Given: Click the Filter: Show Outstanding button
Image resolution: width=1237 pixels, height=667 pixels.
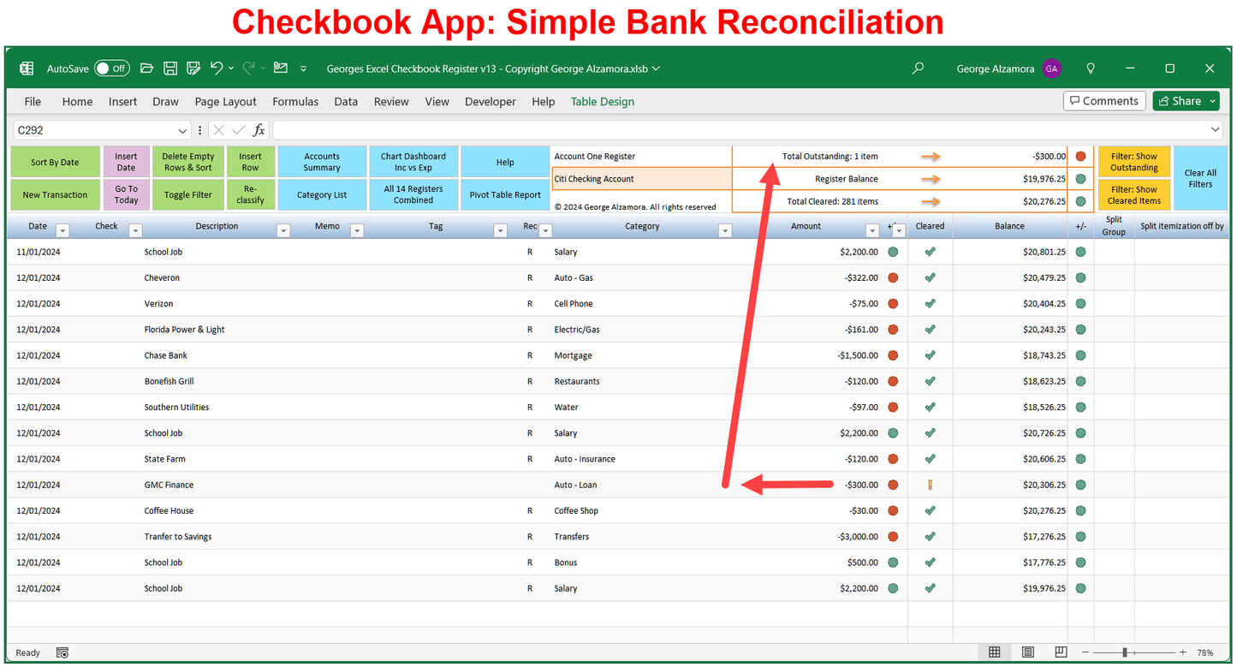Looking at the screenshot, I should 1133,162.
